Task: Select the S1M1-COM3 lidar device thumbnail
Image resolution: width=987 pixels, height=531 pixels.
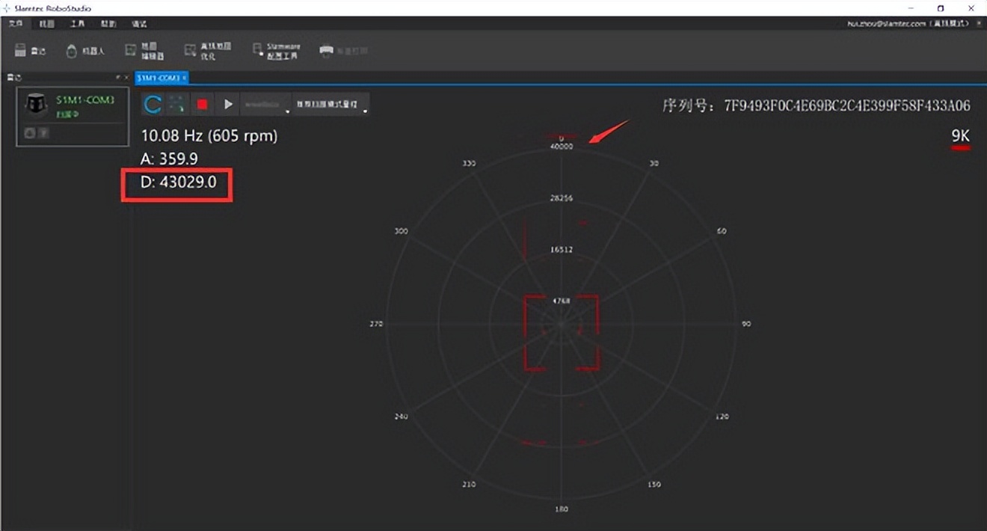Action: coord(36,105)
